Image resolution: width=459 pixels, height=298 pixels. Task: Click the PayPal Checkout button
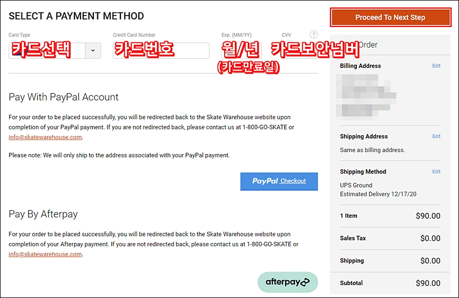[279, 181]
